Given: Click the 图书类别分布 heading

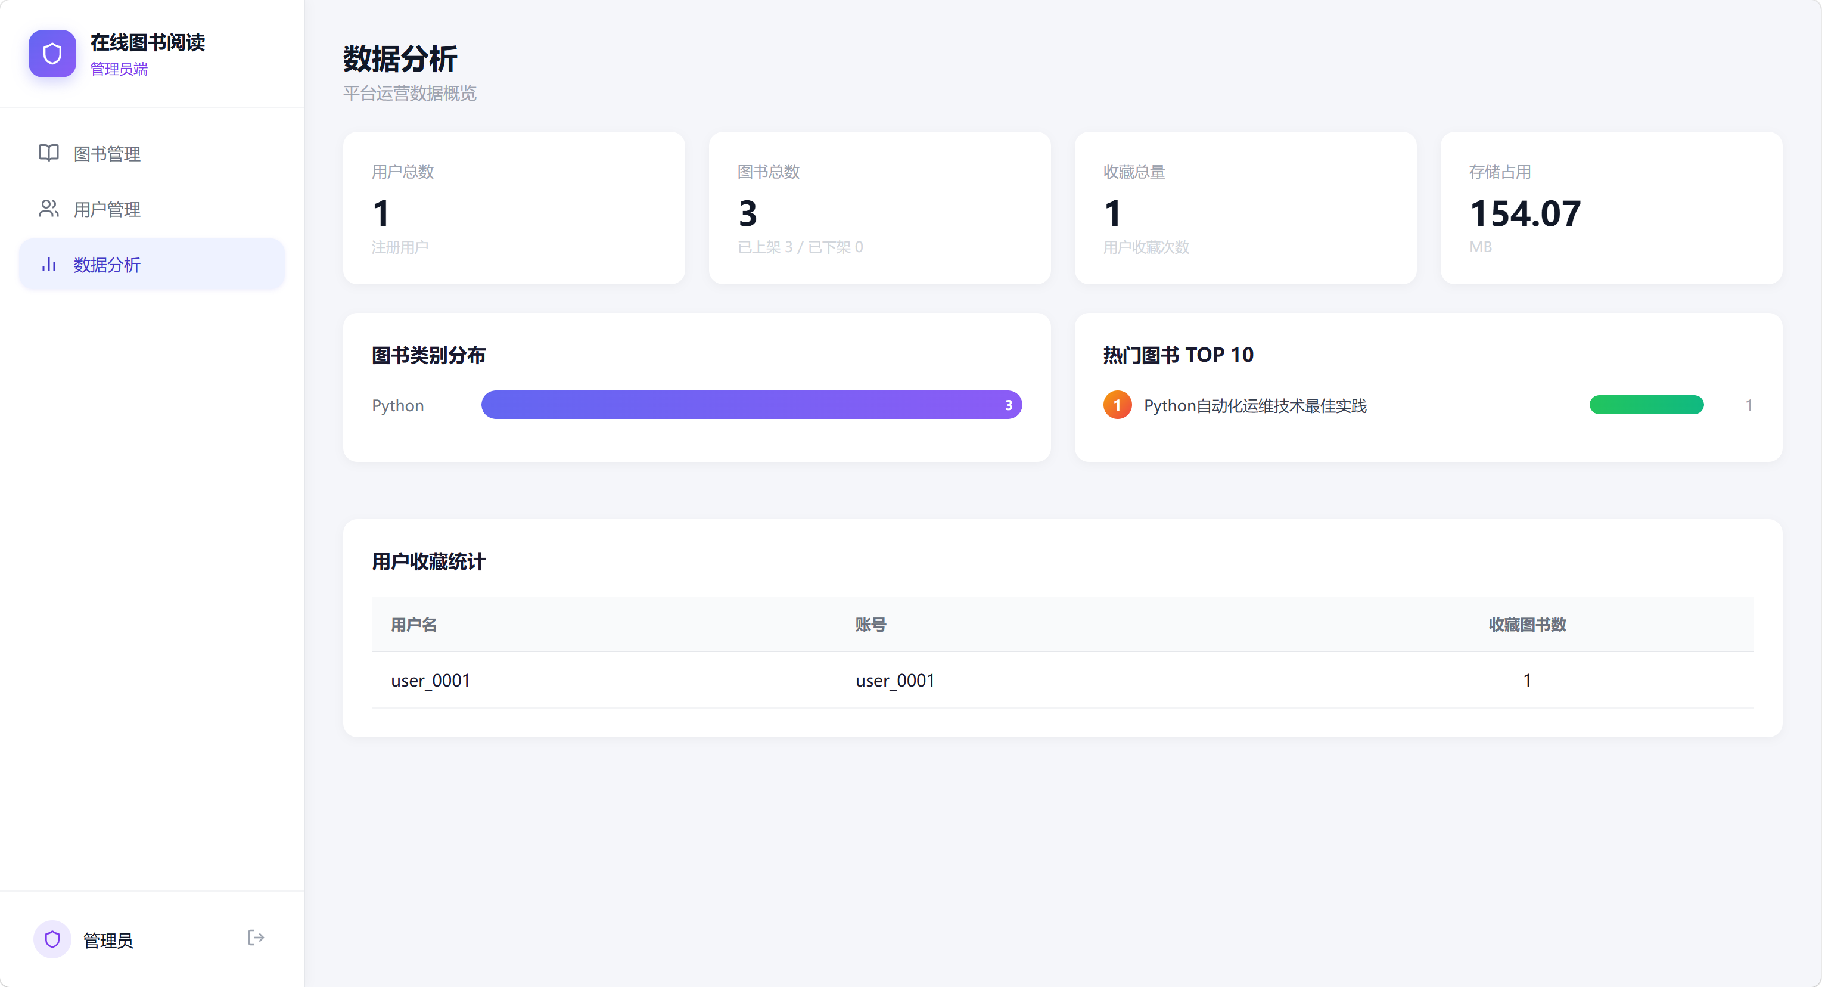Looking at the screenshot, I should (x=428, y=355).
